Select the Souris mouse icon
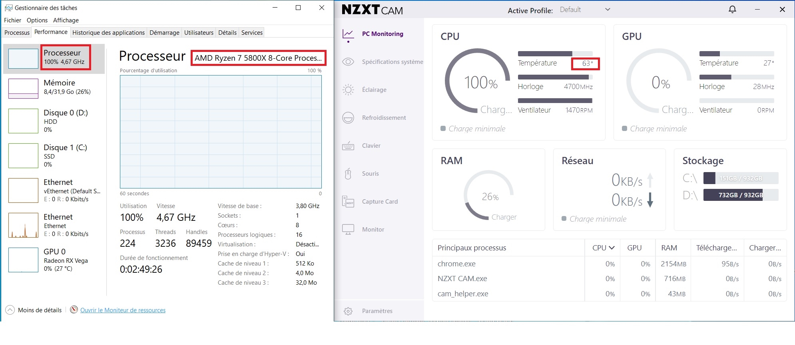 tap(348, 174)
